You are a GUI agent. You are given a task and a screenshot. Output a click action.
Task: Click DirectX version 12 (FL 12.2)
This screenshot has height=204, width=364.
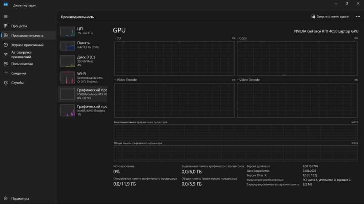click(x=310, y=175)
